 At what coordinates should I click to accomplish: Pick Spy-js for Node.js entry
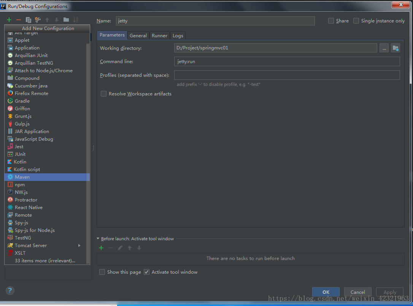coord(47,230)
